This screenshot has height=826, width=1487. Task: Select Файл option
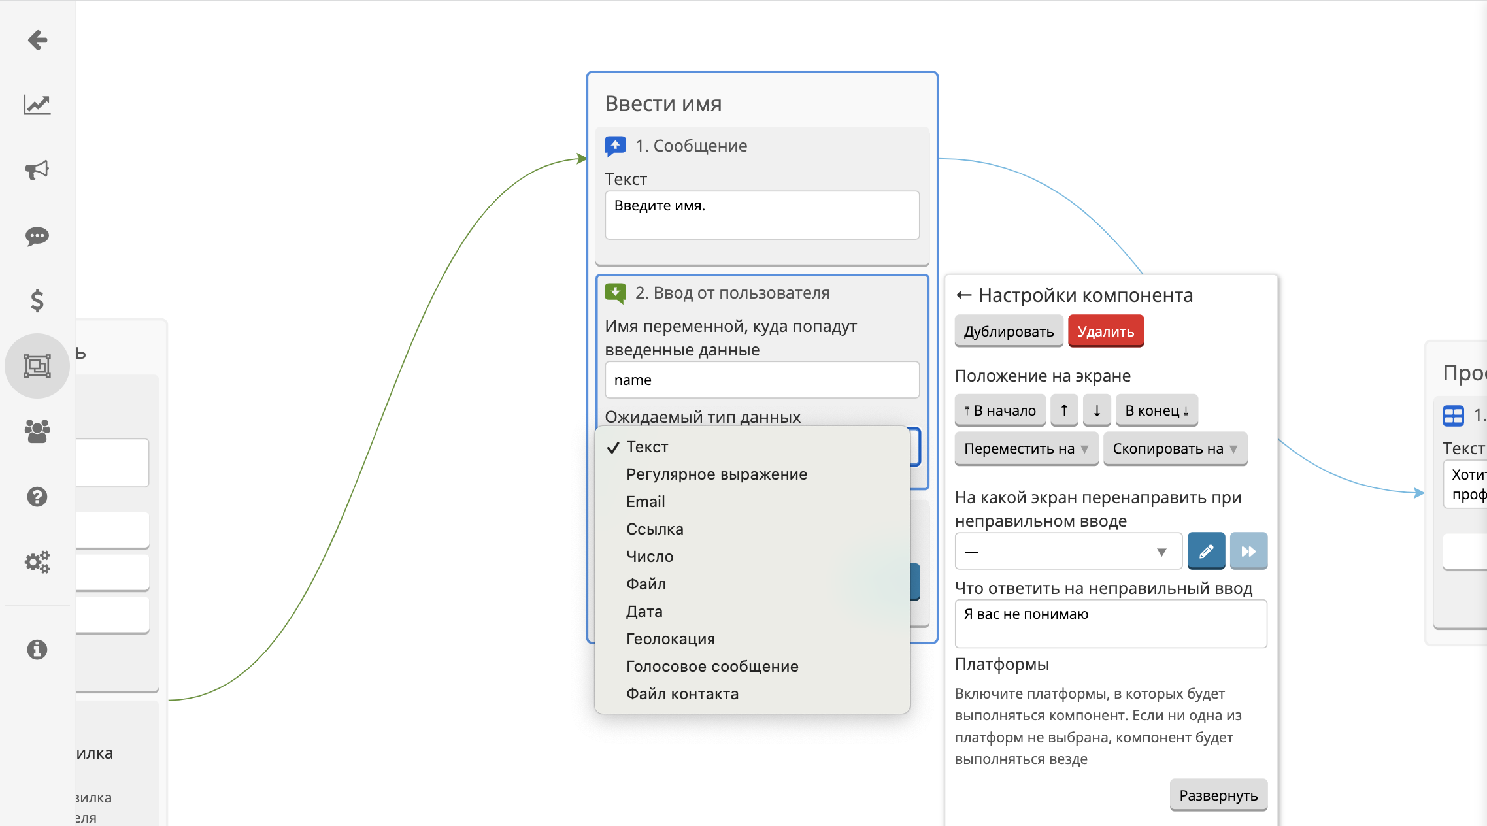pos(752,584)
